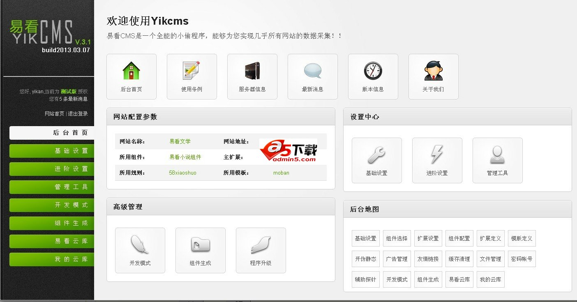Launch the 程序升级 icon in 高级管理
This screenshot has height=302, width=577.
coord(261,250)
